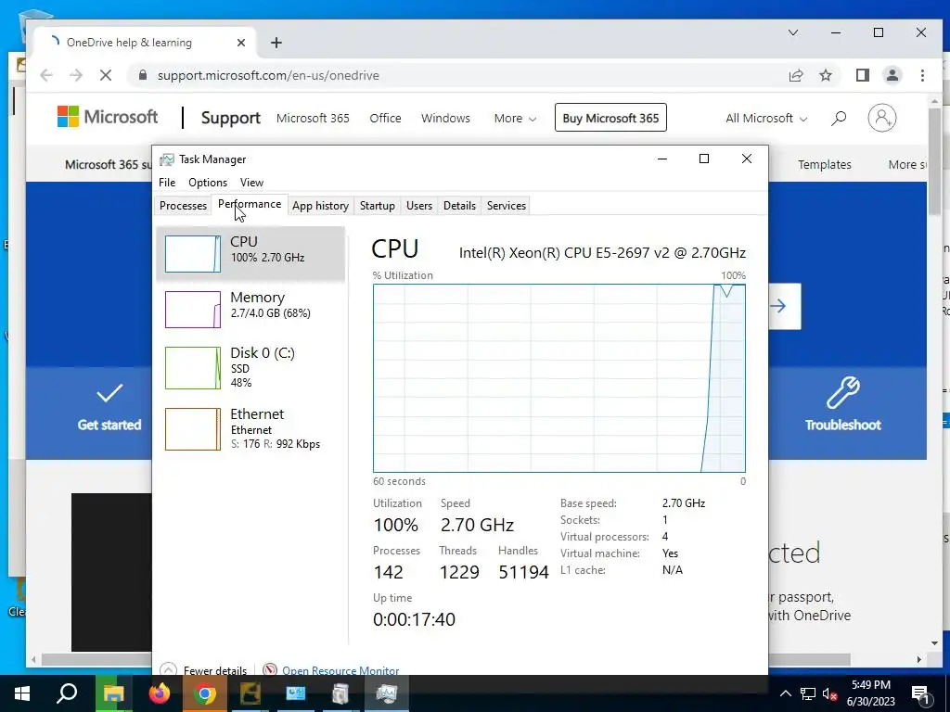Select the Ethernet entry in Task Manager

[x=250, y=428]
